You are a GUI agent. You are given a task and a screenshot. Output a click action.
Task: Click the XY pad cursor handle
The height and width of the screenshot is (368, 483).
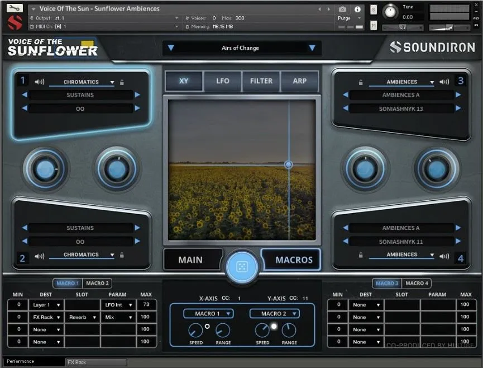point(288,165)
